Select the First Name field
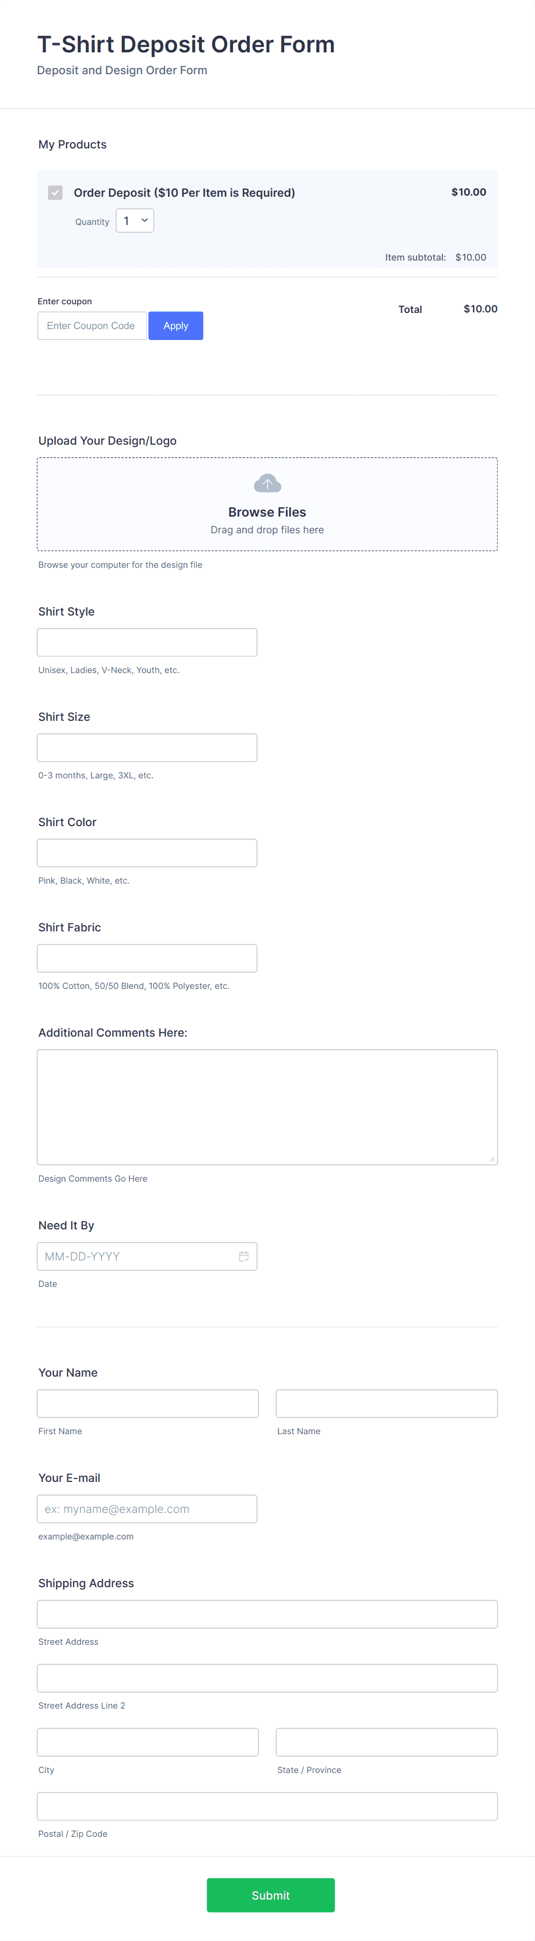The image size is (535, 1941). [x=148, y=1403]
